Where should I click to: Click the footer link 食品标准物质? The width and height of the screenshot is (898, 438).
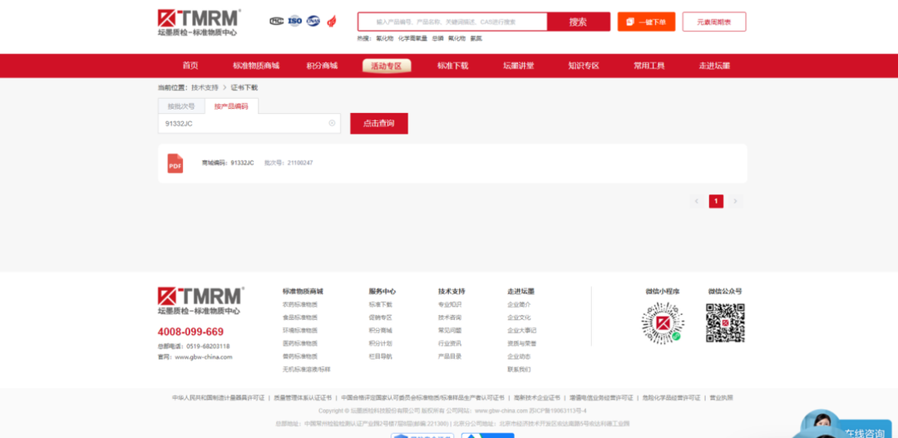(x=299, y=317)
